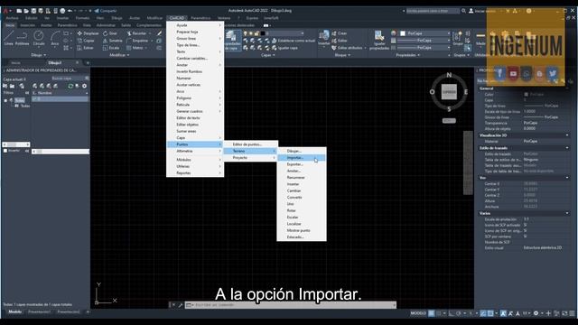The height and width of the screenshot is (325, 578).
Task: Collapse the General properties section
Action: click(567, 88)
